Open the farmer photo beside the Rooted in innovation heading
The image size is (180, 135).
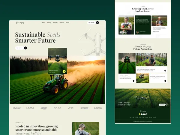[86, 128]
